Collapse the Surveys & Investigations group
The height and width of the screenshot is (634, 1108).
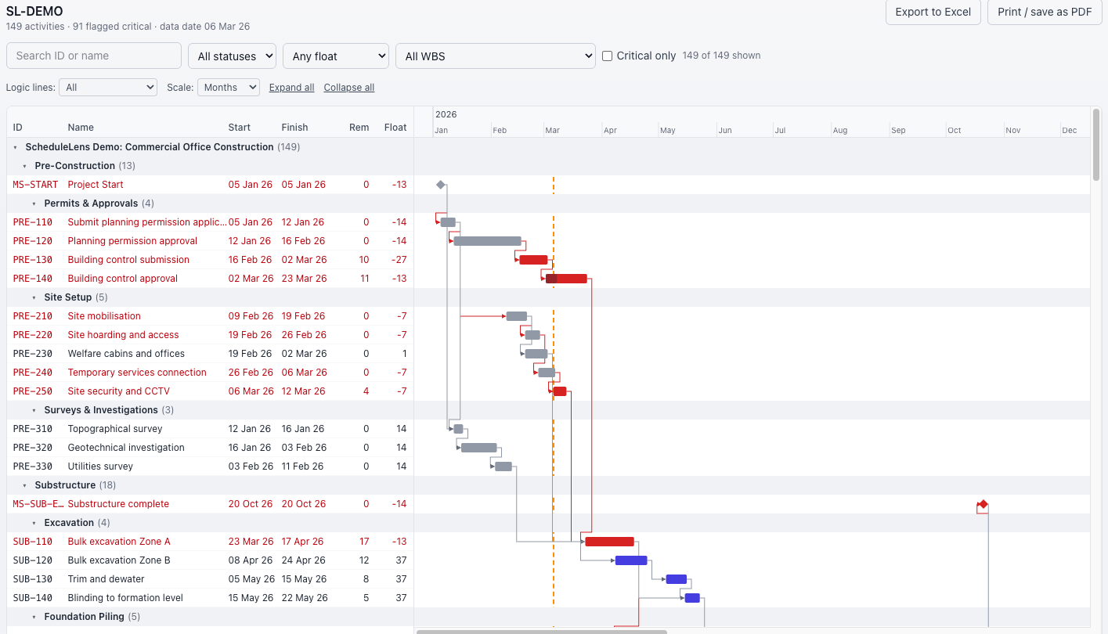(x=34, y=410)
